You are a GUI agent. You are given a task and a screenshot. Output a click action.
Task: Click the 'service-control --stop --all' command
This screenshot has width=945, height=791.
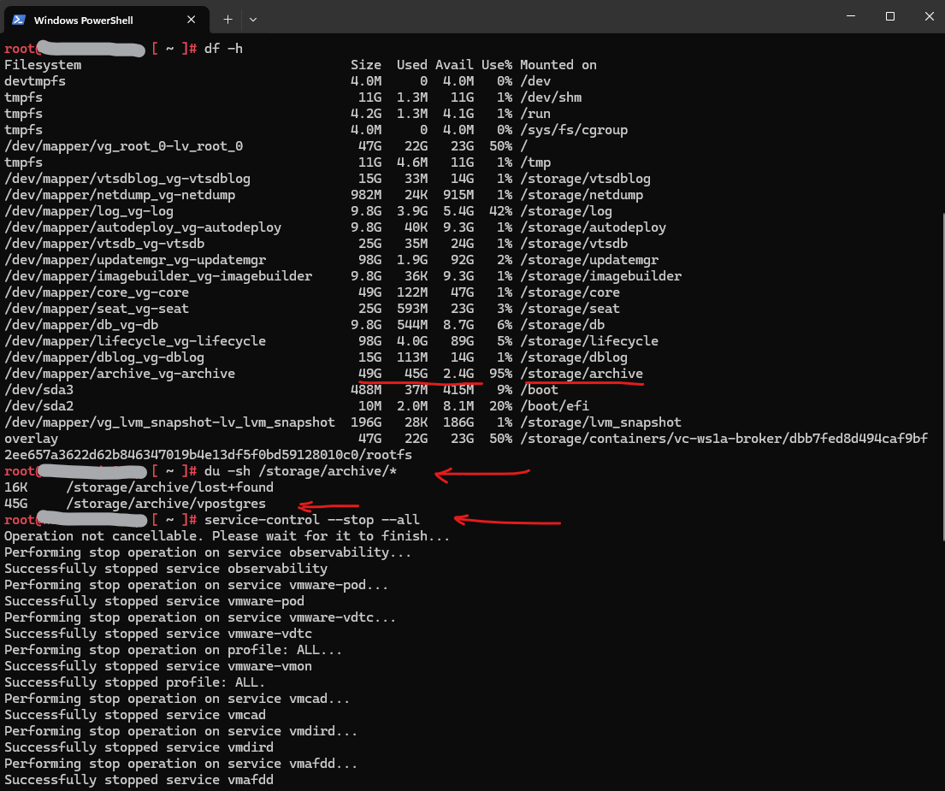click(311, 520)
